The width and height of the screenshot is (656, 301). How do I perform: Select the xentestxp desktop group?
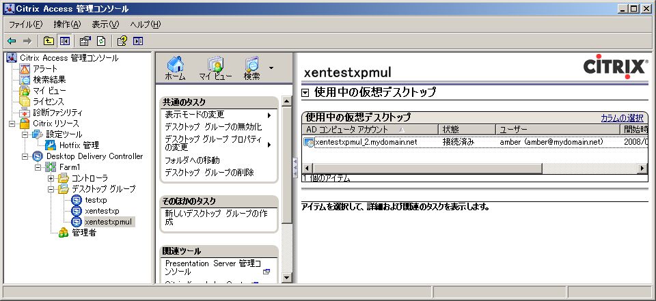(x=102, y=211)
